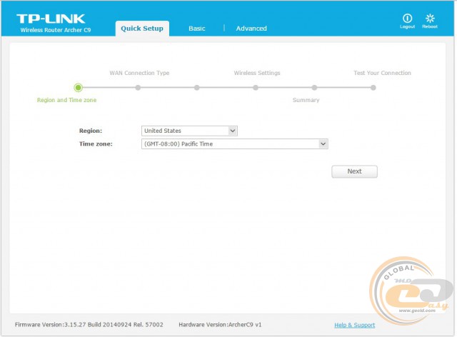Click the WAN Connection Type step label
Viewport: 457px width, 337px height.
(139, 73)
